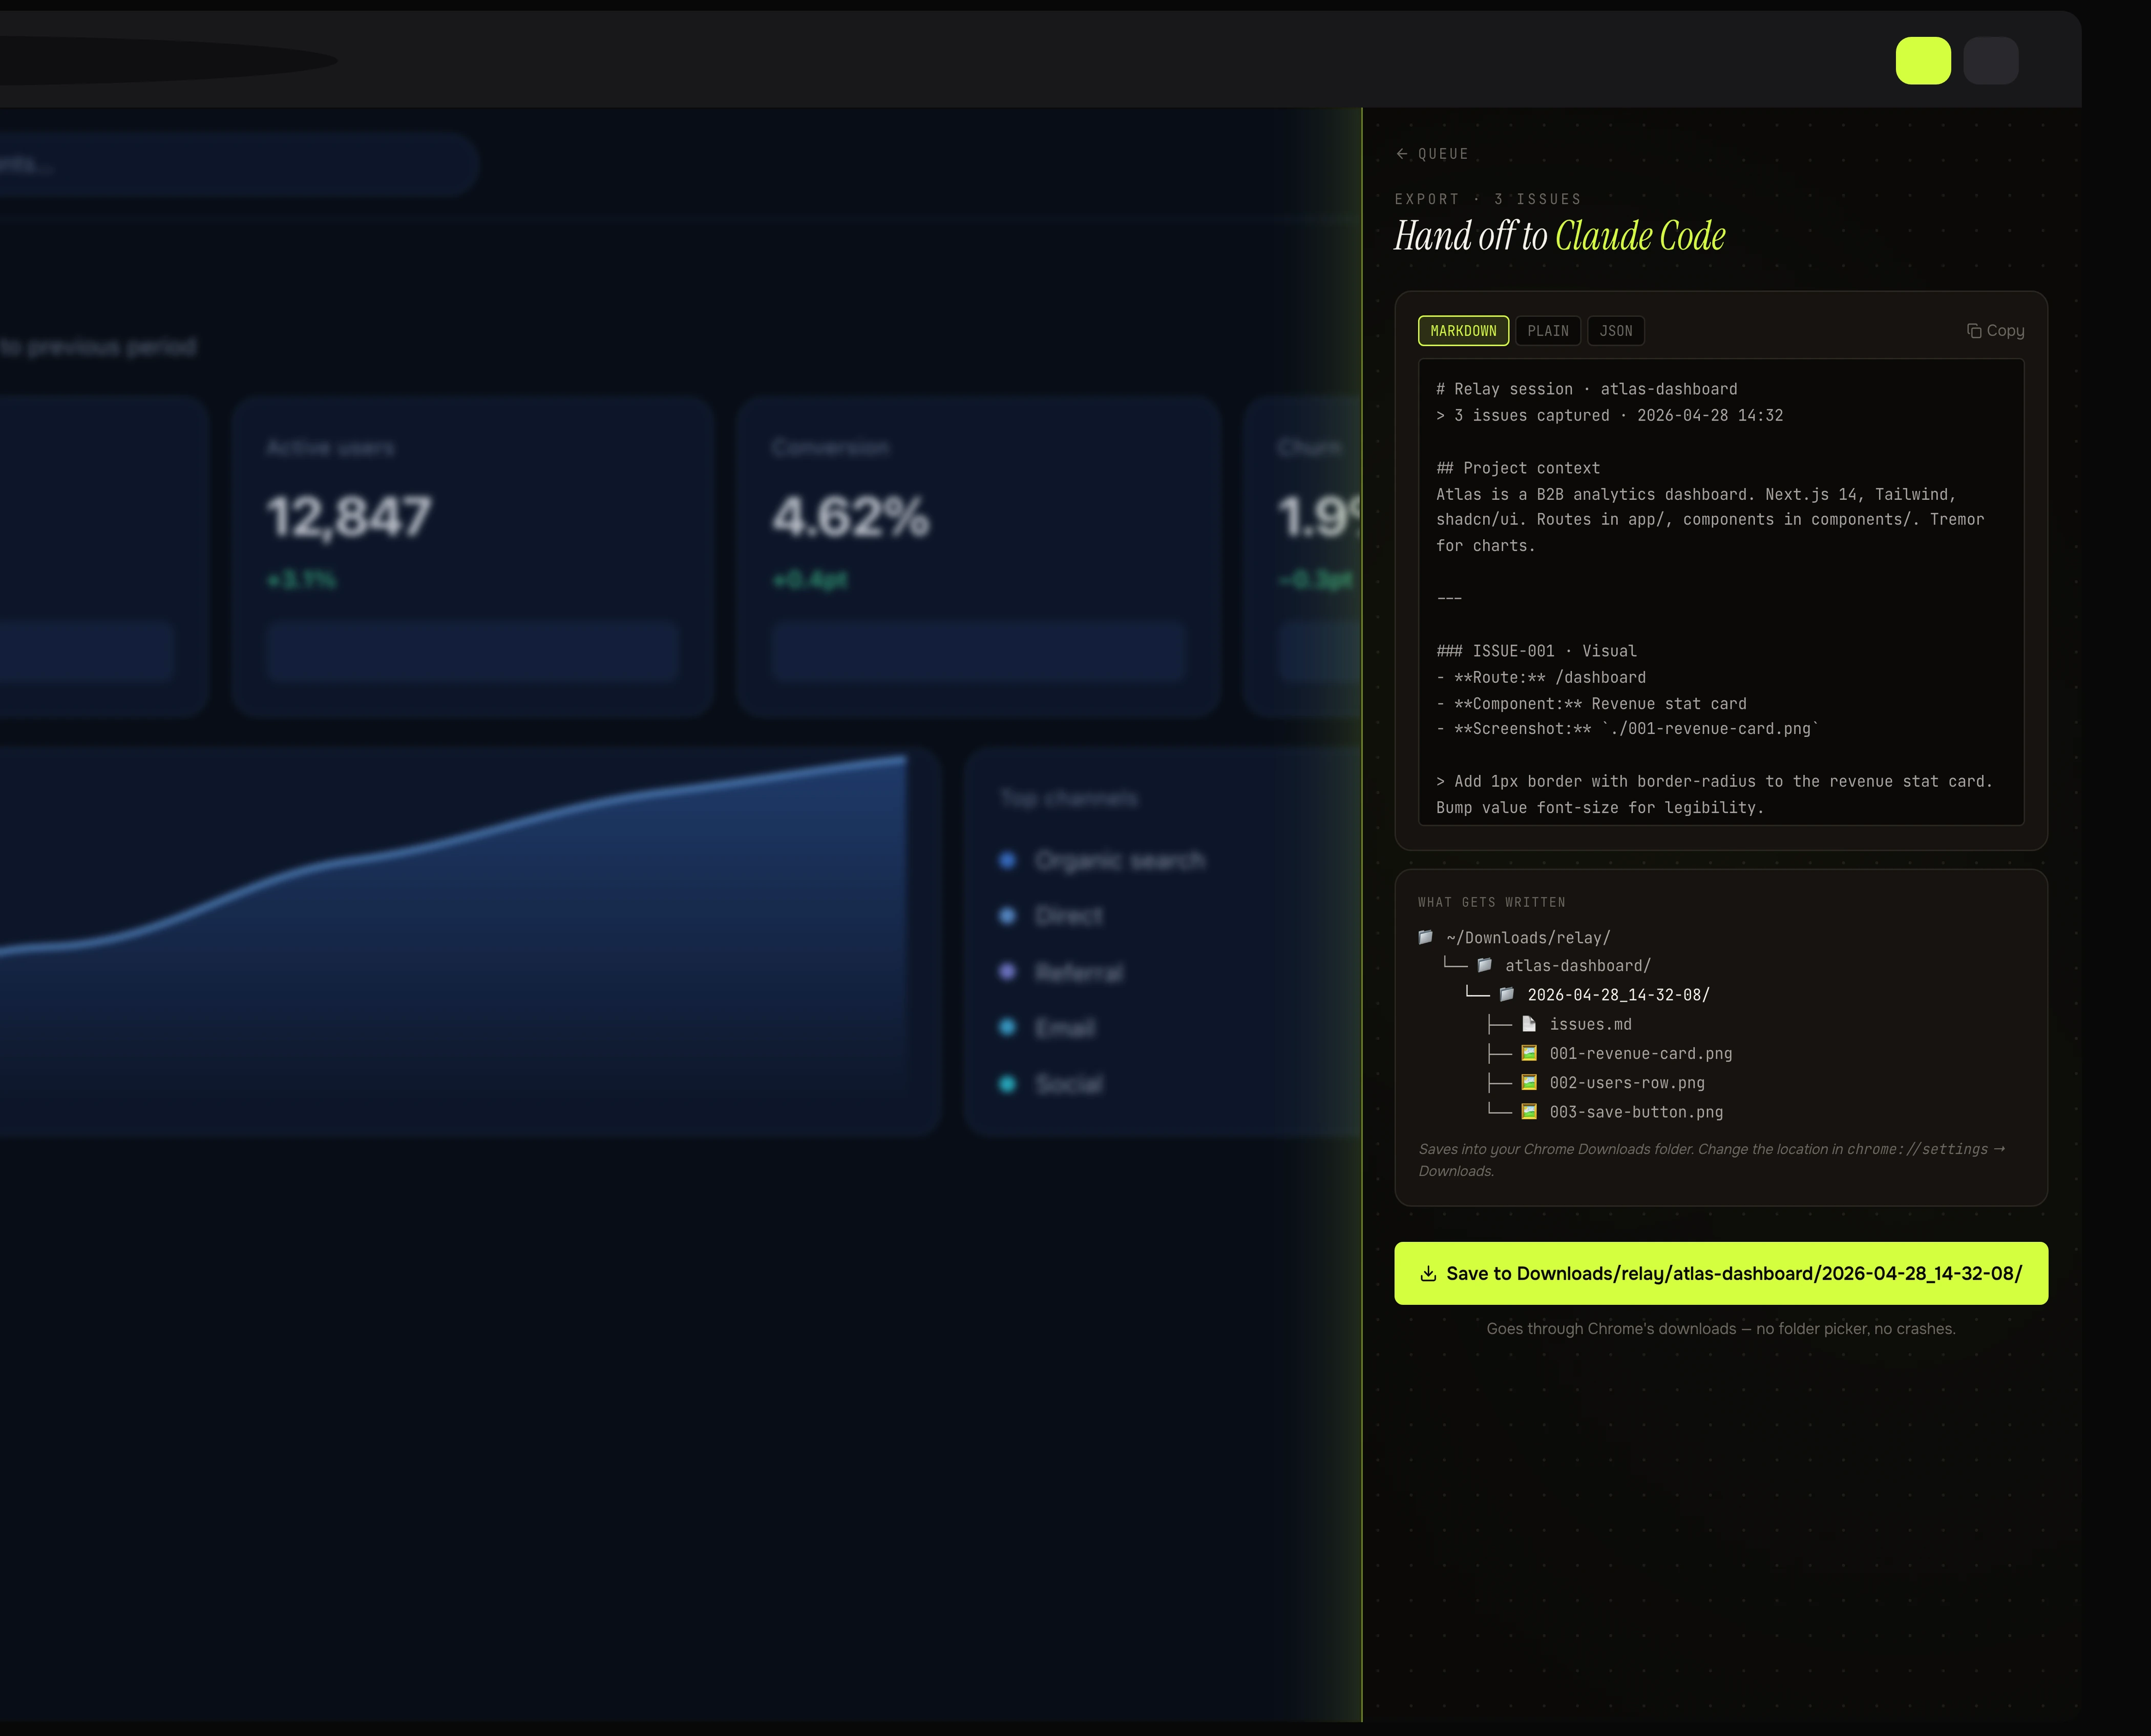2151x1736 pixels.
Task: Select the 001-revenue-card.png file name
Action: [x=1641, y=1054]
